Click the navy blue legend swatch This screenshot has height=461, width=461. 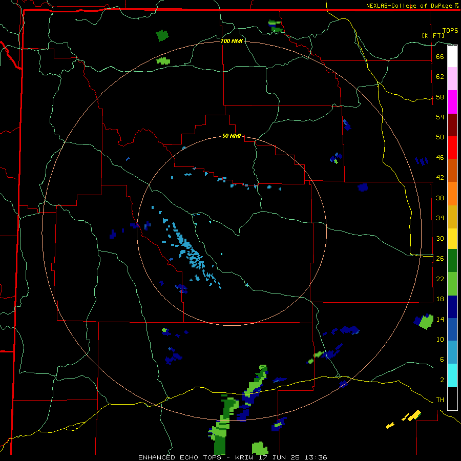pyautogui.click(x=452, y=307)
